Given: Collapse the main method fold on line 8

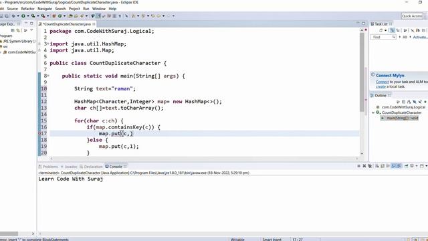Looking at the screenshot, I should point(48,76).
